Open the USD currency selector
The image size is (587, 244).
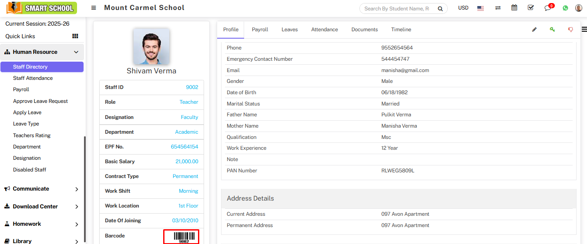pyautogui.click(x=463, y=8)
